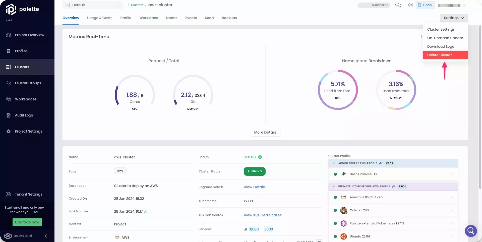Toggle the Settings dropdown button
The width and height of the screenshot is (482, 242).
click(454, 18)
